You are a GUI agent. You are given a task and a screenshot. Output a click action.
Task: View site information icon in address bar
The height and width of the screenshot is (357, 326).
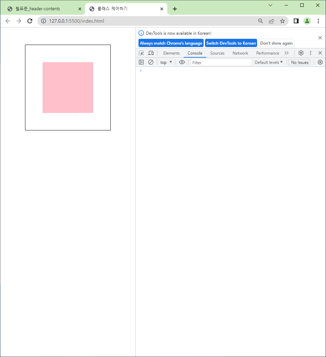pos(44,21)
